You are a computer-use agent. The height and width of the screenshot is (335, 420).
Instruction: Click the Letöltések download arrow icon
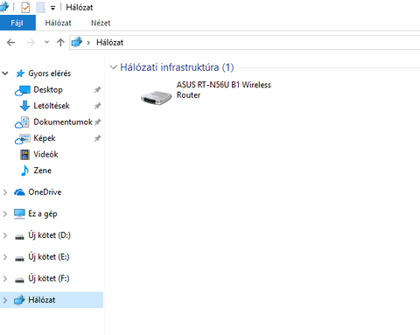(24, 106)
